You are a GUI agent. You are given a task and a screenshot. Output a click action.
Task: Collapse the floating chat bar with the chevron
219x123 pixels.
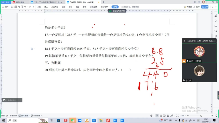click(20, 100)
